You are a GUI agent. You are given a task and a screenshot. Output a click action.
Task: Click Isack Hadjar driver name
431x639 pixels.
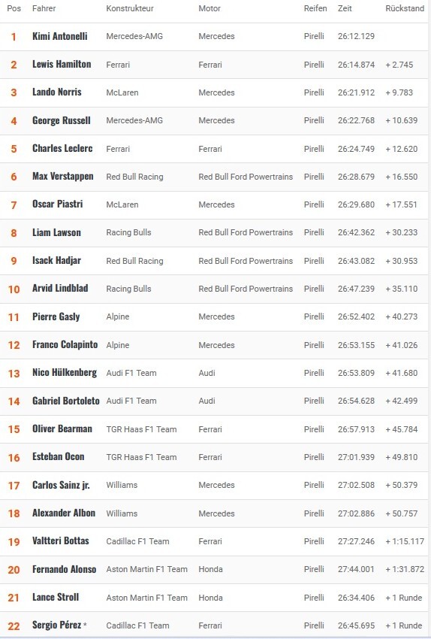pyautogui.click(x=56, y=260)
